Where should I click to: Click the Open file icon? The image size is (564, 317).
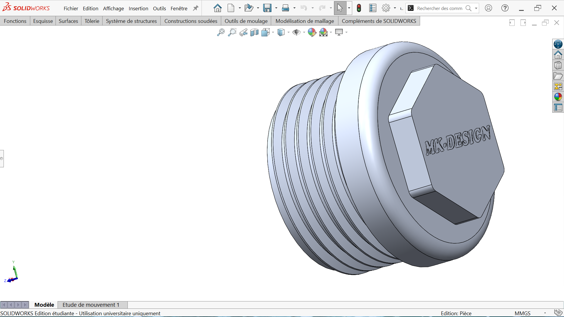pyautogui.click(x=249, y=8)
